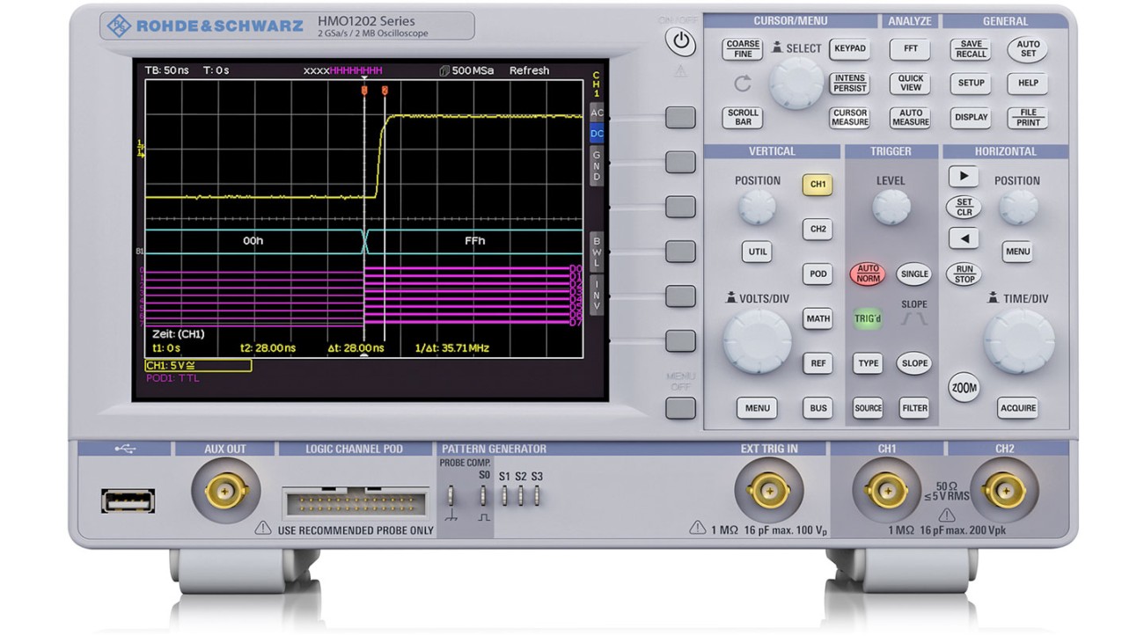
Task: Switch trigger SLOPE button
Action: pyautogui.click(x=914, y=363)
